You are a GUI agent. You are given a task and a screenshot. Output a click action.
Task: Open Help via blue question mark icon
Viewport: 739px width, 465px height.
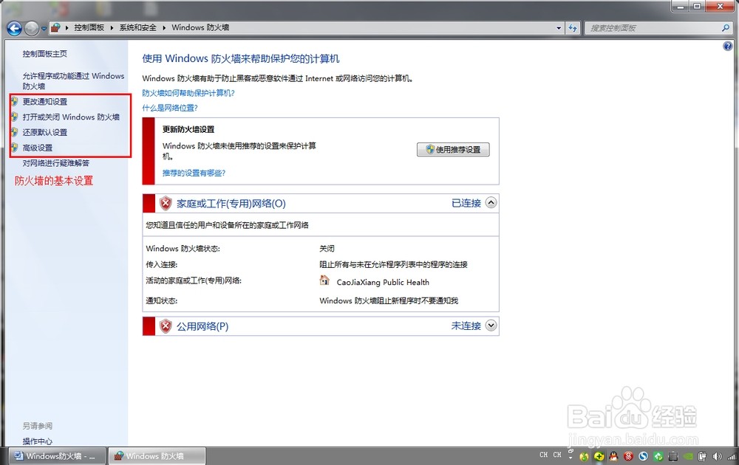pyautogui.click(x=728, y=46)
